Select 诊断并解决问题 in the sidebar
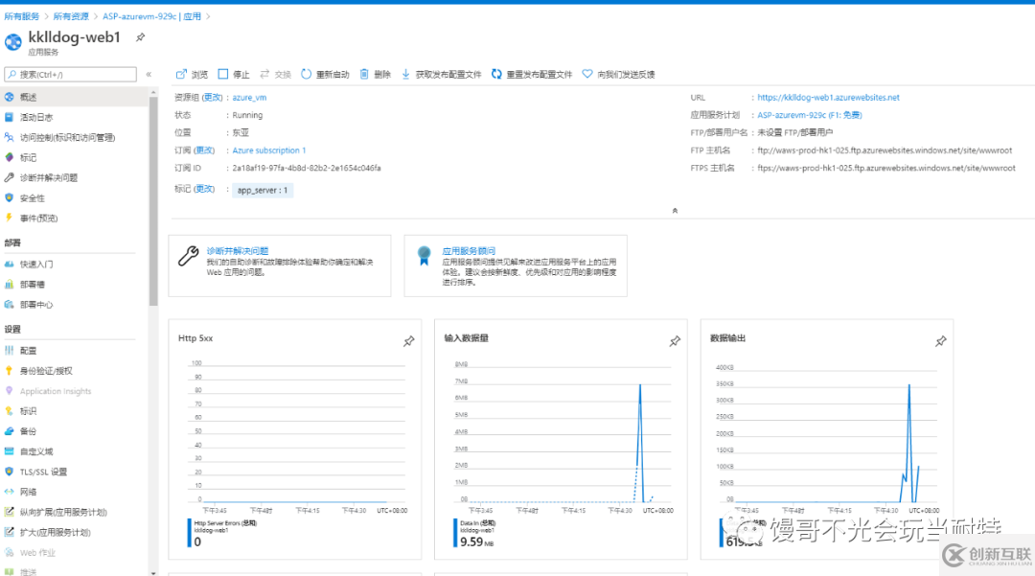 tap(53, 176)
